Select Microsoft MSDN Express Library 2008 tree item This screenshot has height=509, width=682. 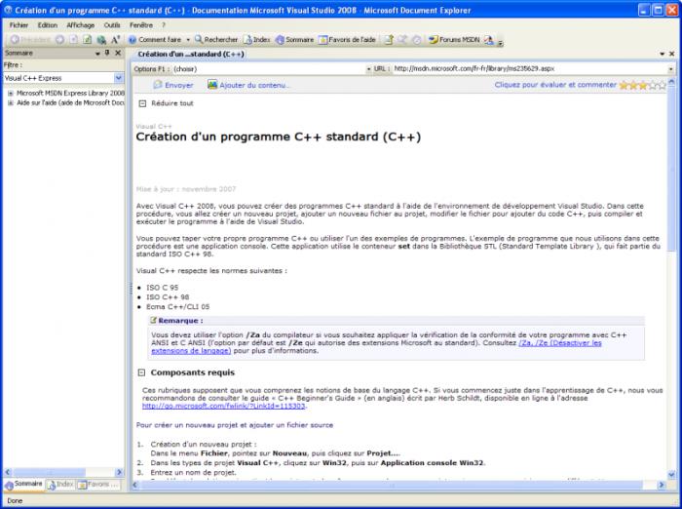[70, 94]
